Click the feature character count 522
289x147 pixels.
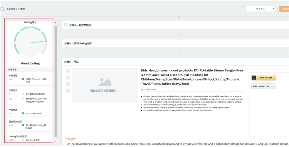10,99
